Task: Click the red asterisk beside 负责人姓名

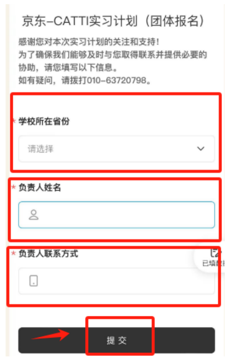Action: click(x=13, y=187)
